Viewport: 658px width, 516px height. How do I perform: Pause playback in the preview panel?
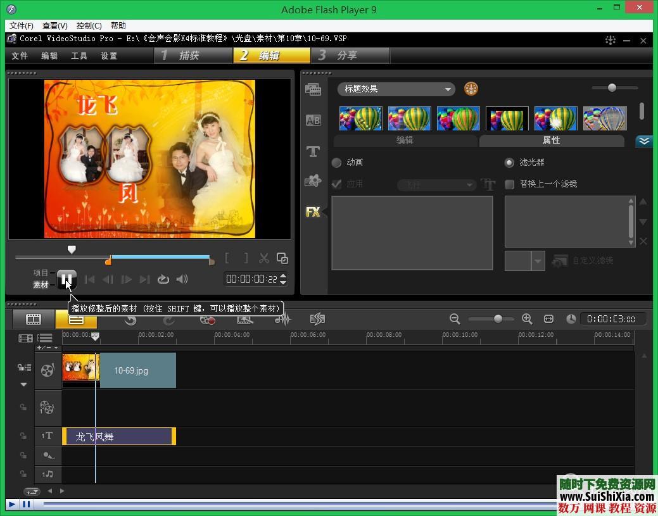66,279
